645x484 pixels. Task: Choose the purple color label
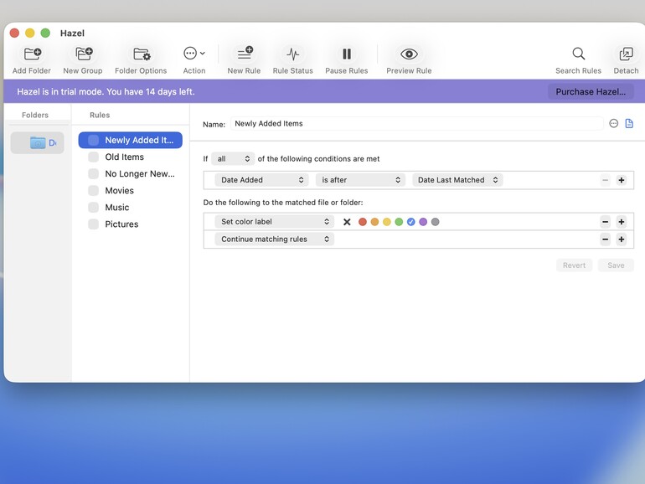coord(423,222)
